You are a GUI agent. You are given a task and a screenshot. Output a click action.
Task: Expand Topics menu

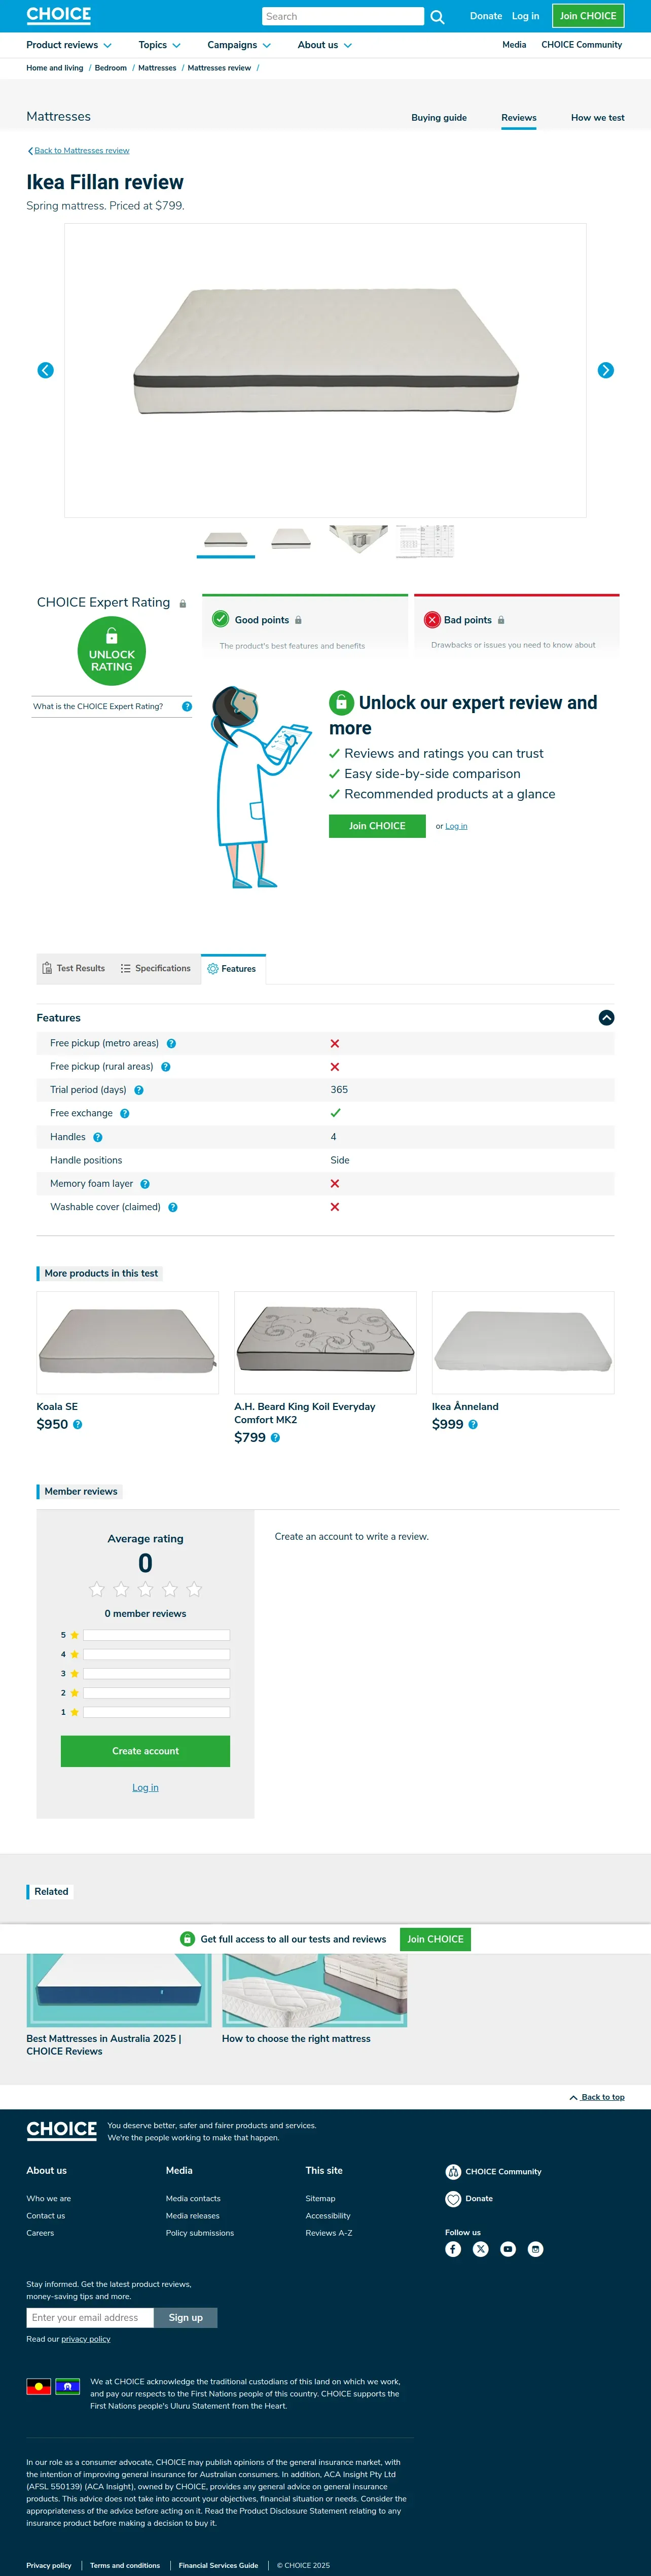(x=160, y=45)
